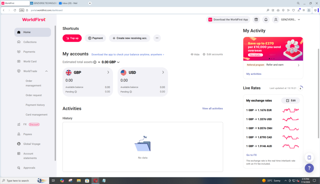Open the gift rewards icon in header
This screenshot has height=184, width=320.
coord(256,20)
